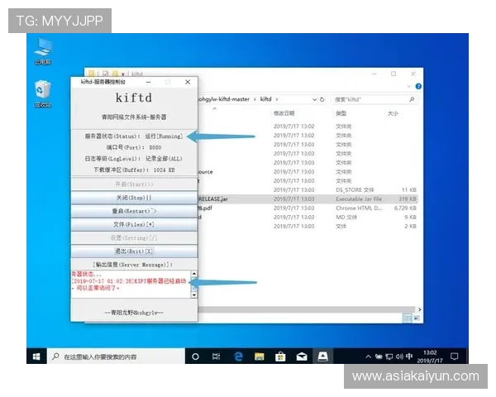Viewport: 496px width, 397px height.
Task: Open Microsoft Edge from the taskbar
Action: pos(238,356)
